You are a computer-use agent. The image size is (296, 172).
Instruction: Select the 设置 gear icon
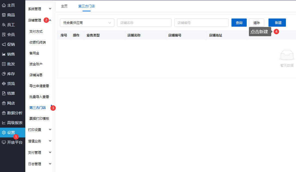point(4,133)
